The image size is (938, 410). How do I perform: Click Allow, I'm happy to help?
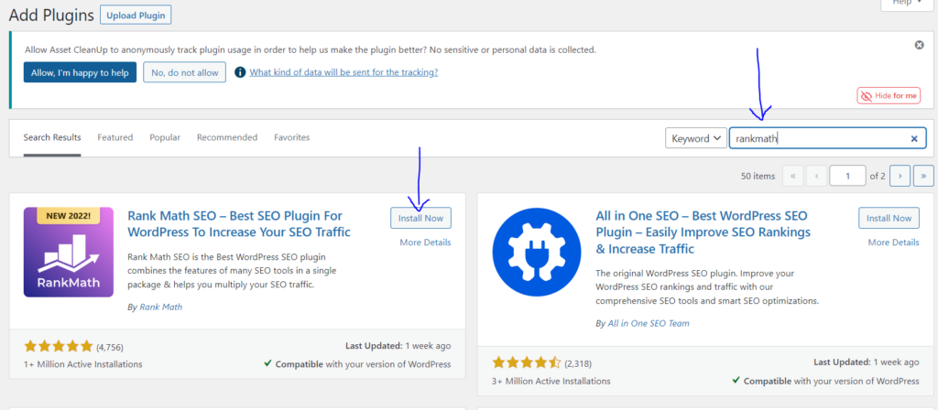coord(81,72)
